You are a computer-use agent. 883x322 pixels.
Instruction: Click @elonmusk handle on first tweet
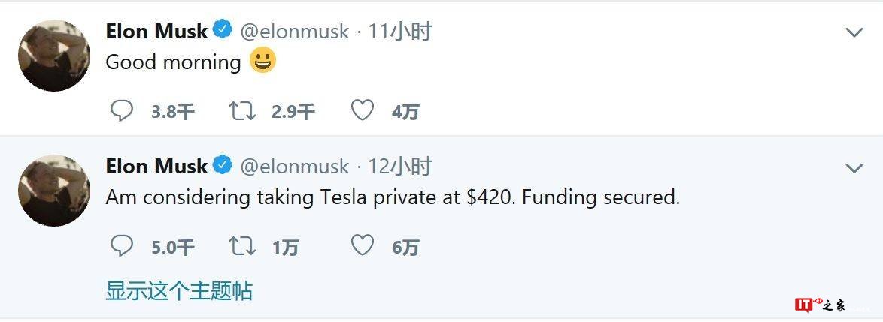[x=294, y=32]
